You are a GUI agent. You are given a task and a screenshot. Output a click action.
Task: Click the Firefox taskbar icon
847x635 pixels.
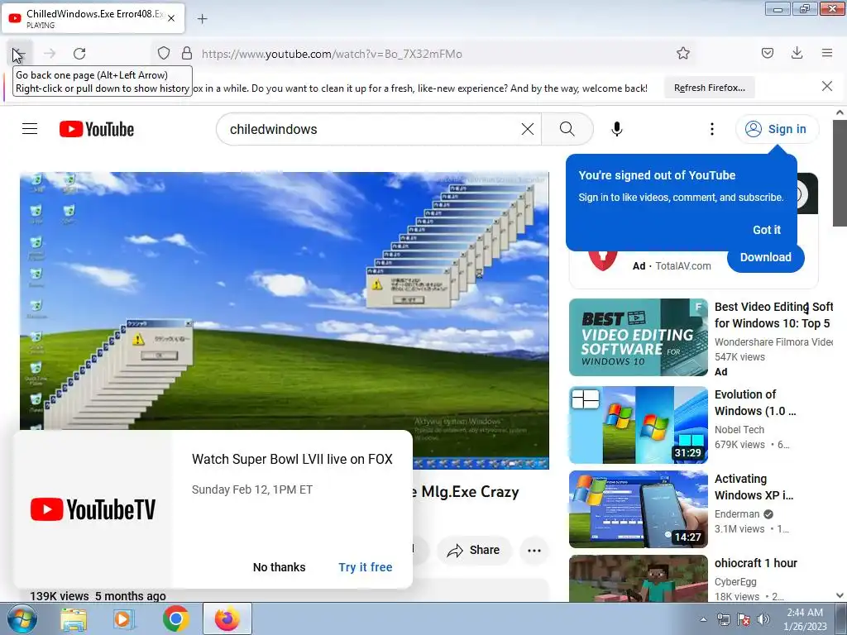tap(227, 619)
